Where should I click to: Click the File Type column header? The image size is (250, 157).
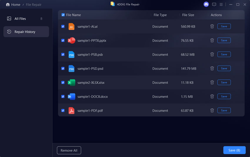point(160,15)
